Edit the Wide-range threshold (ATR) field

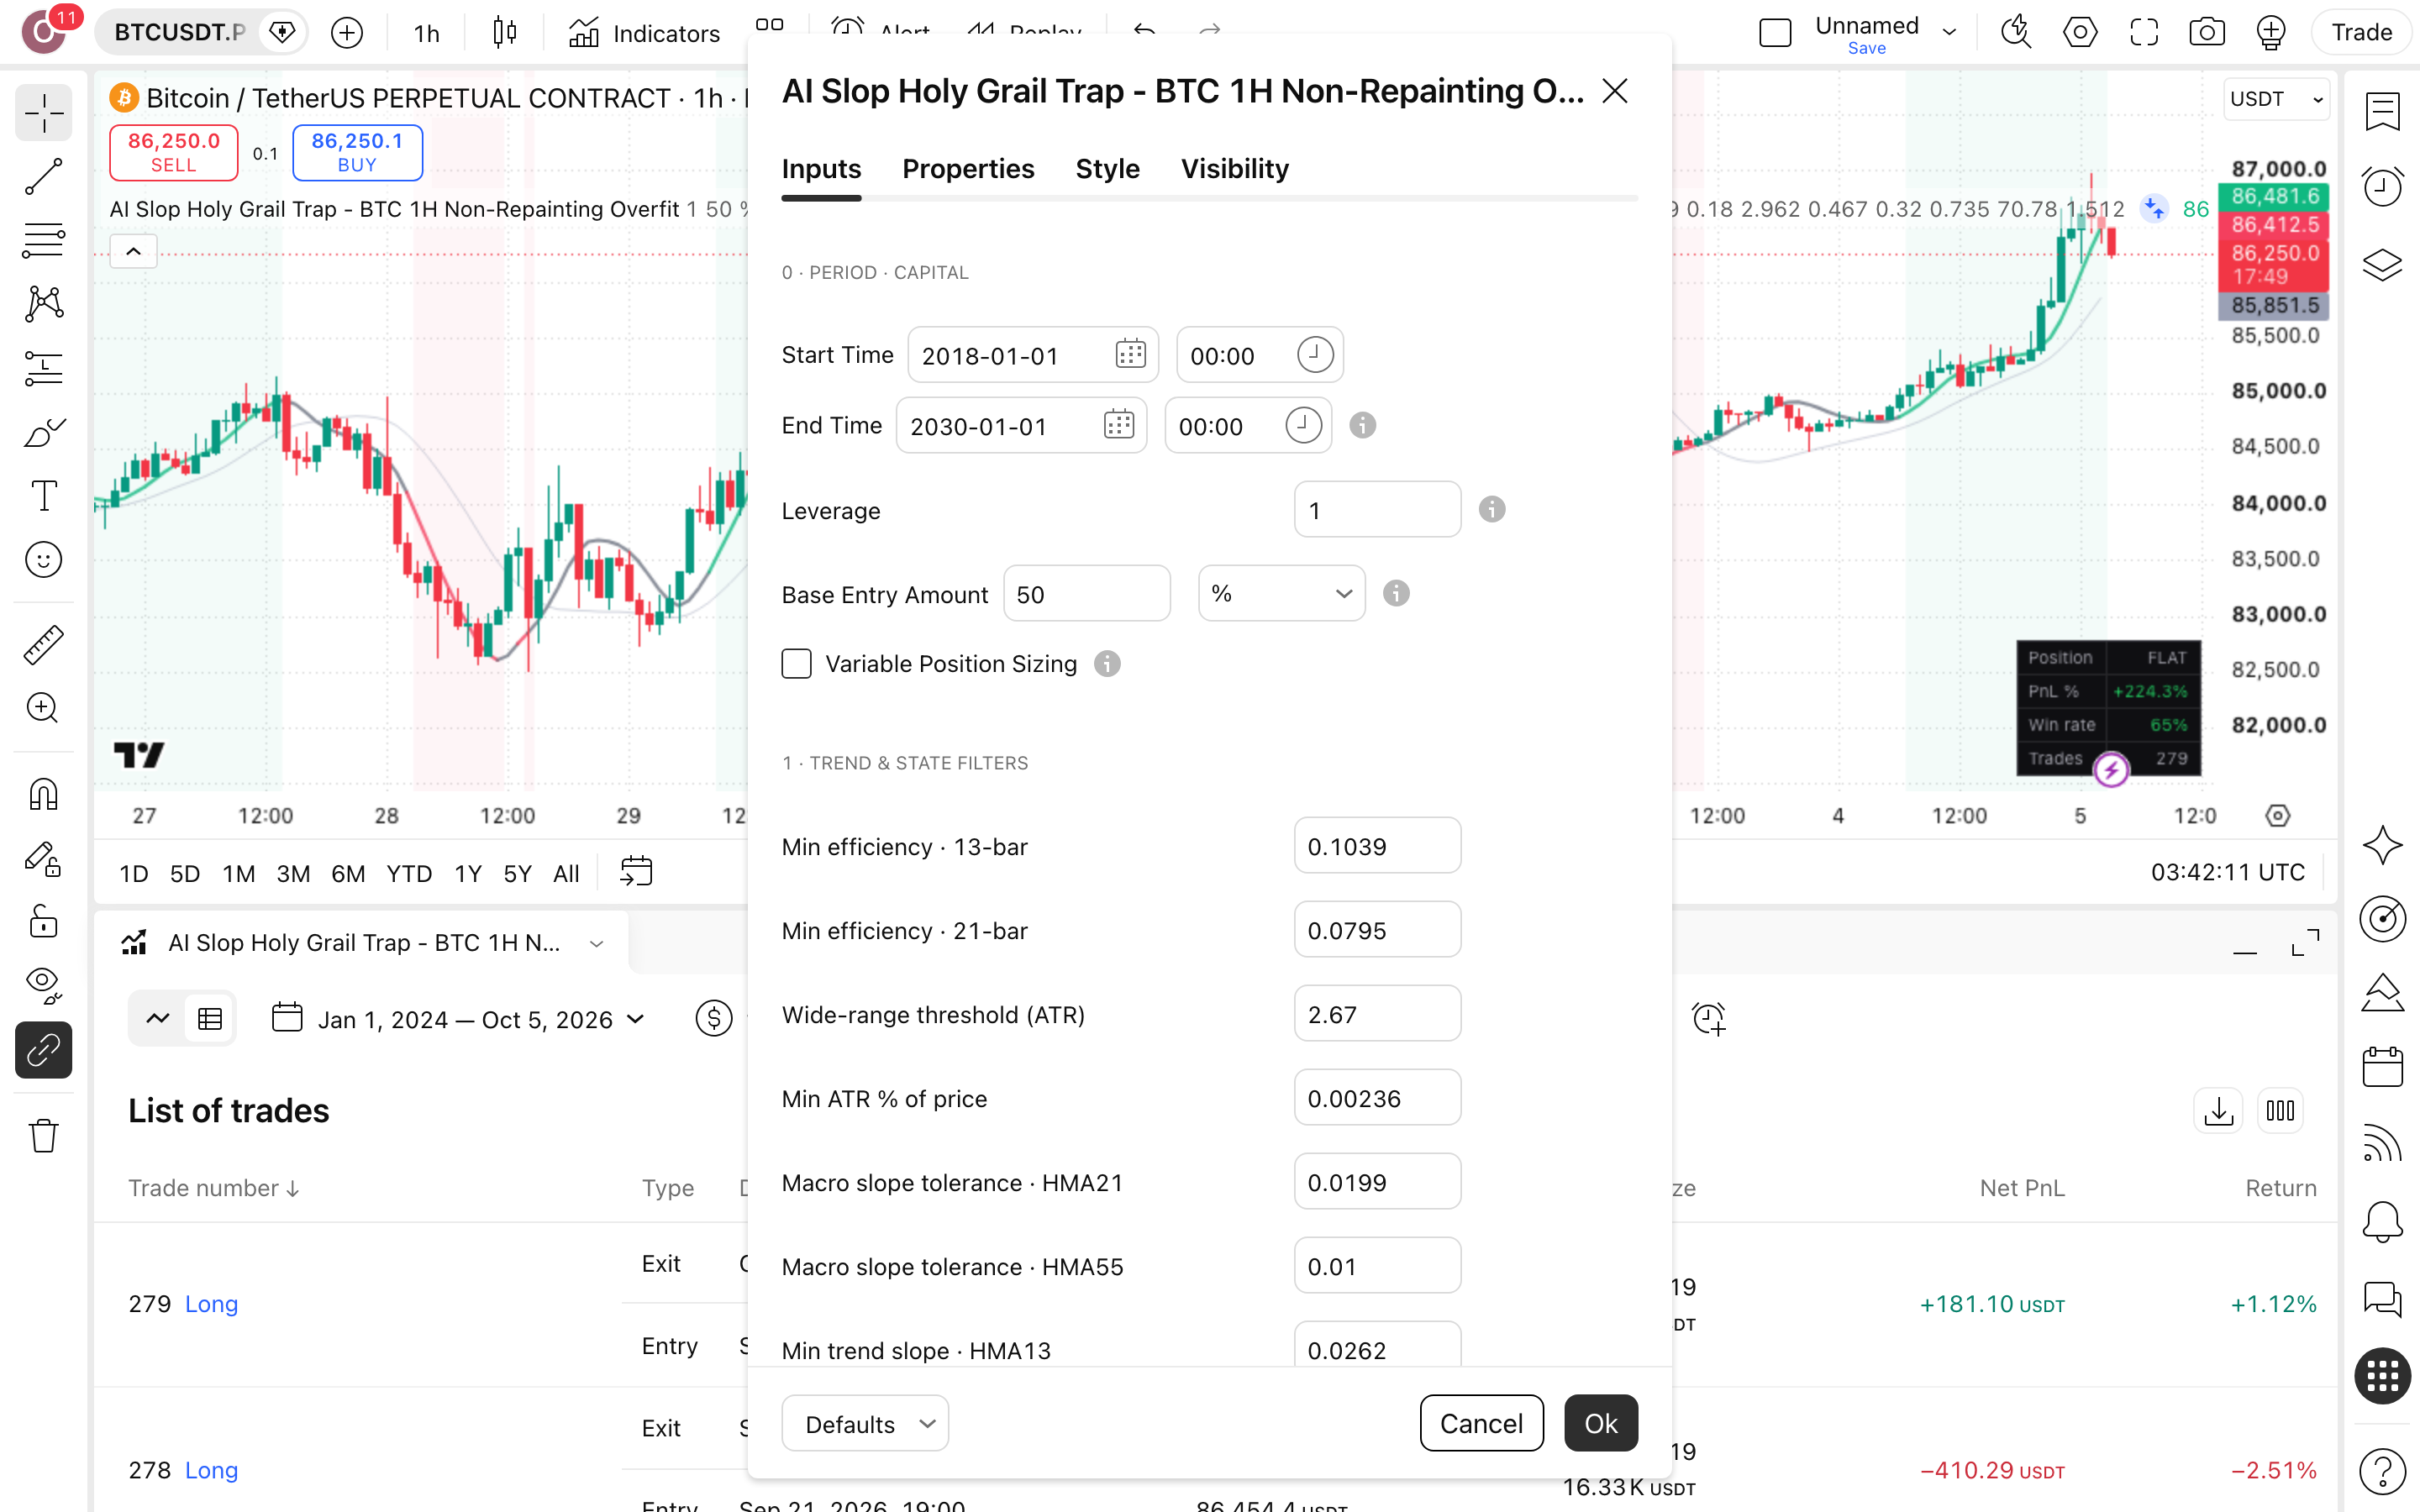(1377, 1014)
